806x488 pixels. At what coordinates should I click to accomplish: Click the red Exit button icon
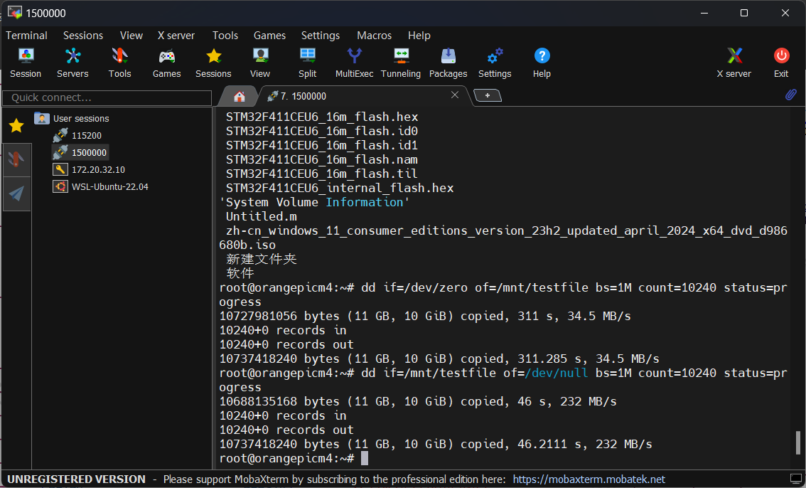click(781, 55)
